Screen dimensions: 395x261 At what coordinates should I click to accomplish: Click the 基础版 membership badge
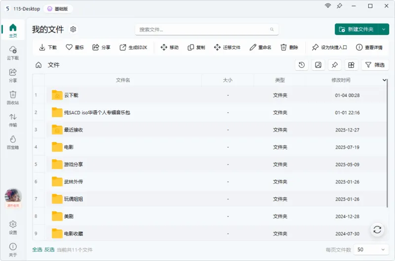(x=58, y=9)
